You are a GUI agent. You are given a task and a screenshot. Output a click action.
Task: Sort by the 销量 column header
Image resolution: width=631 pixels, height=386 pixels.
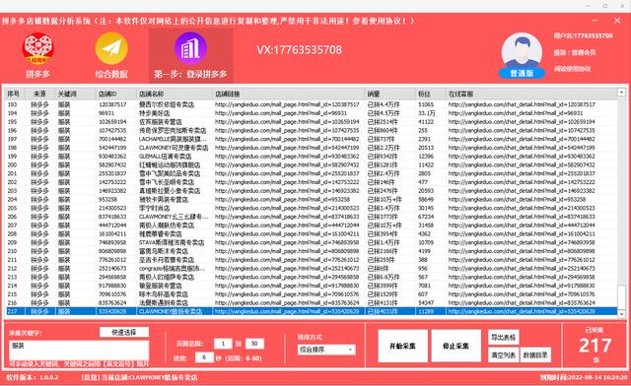[x=389, y=94]
